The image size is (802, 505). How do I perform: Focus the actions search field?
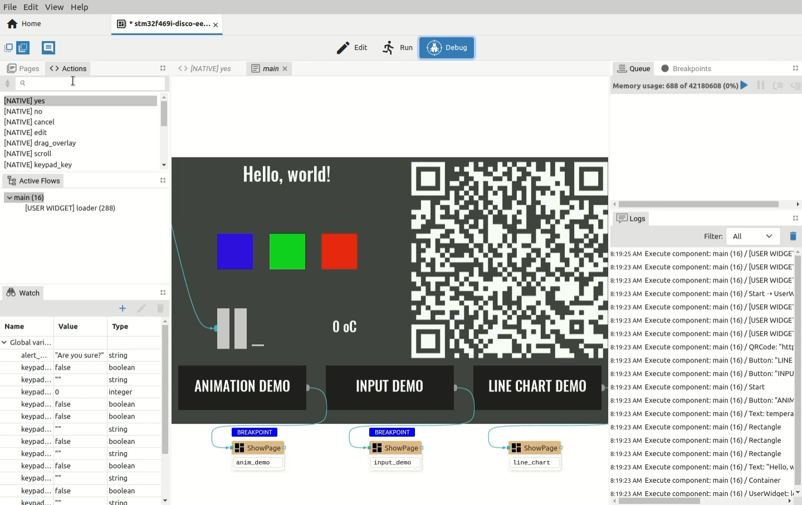[x=90, y=83]
